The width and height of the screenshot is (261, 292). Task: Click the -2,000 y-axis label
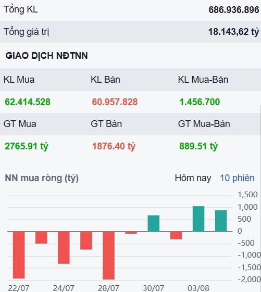249,279
